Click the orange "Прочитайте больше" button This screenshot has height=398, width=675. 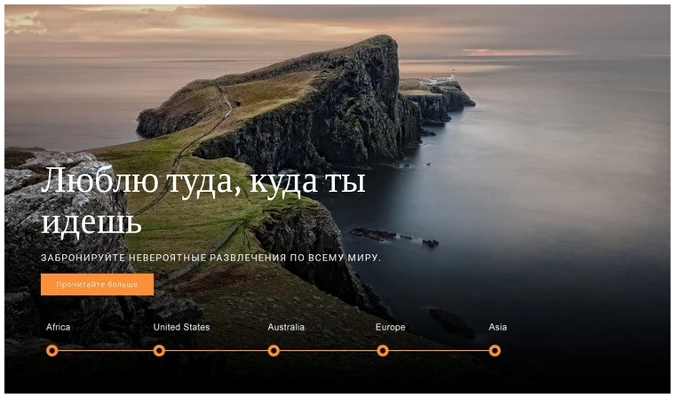[x=98, y=284]
